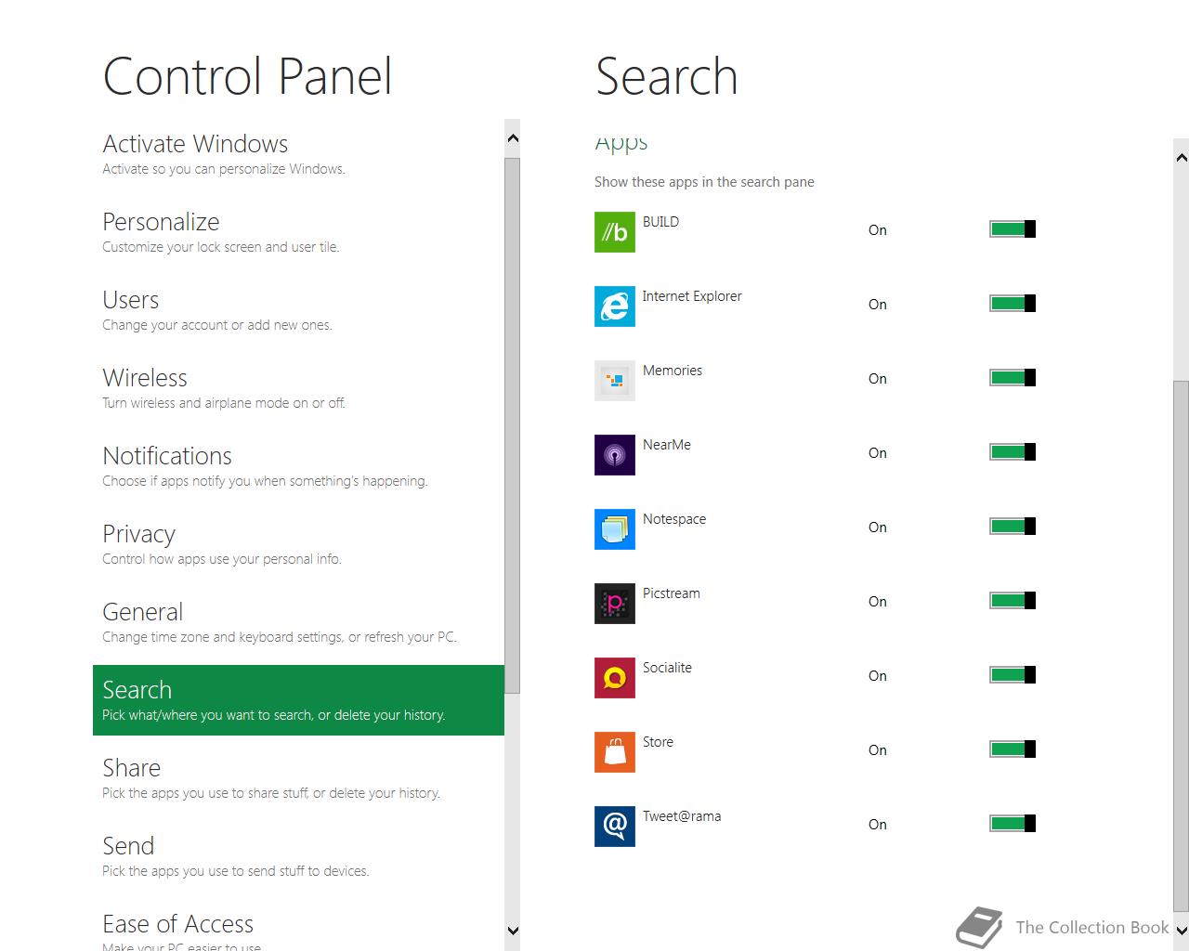Toggle Store search setting off
The image size is (1189, 951).
[x=1013, y=749]
